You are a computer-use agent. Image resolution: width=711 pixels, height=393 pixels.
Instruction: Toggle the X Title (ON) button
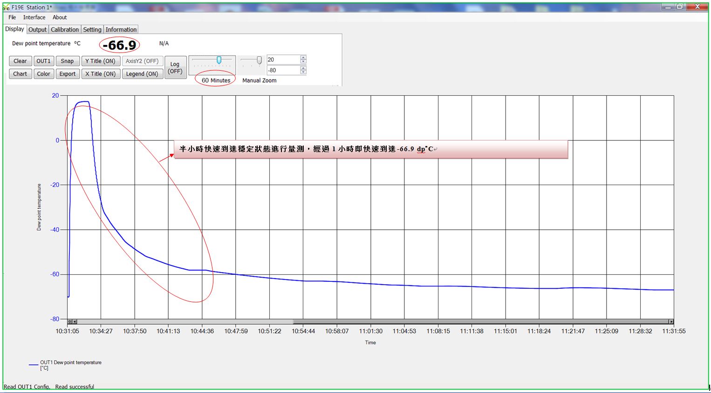click(x=100, y=73)
